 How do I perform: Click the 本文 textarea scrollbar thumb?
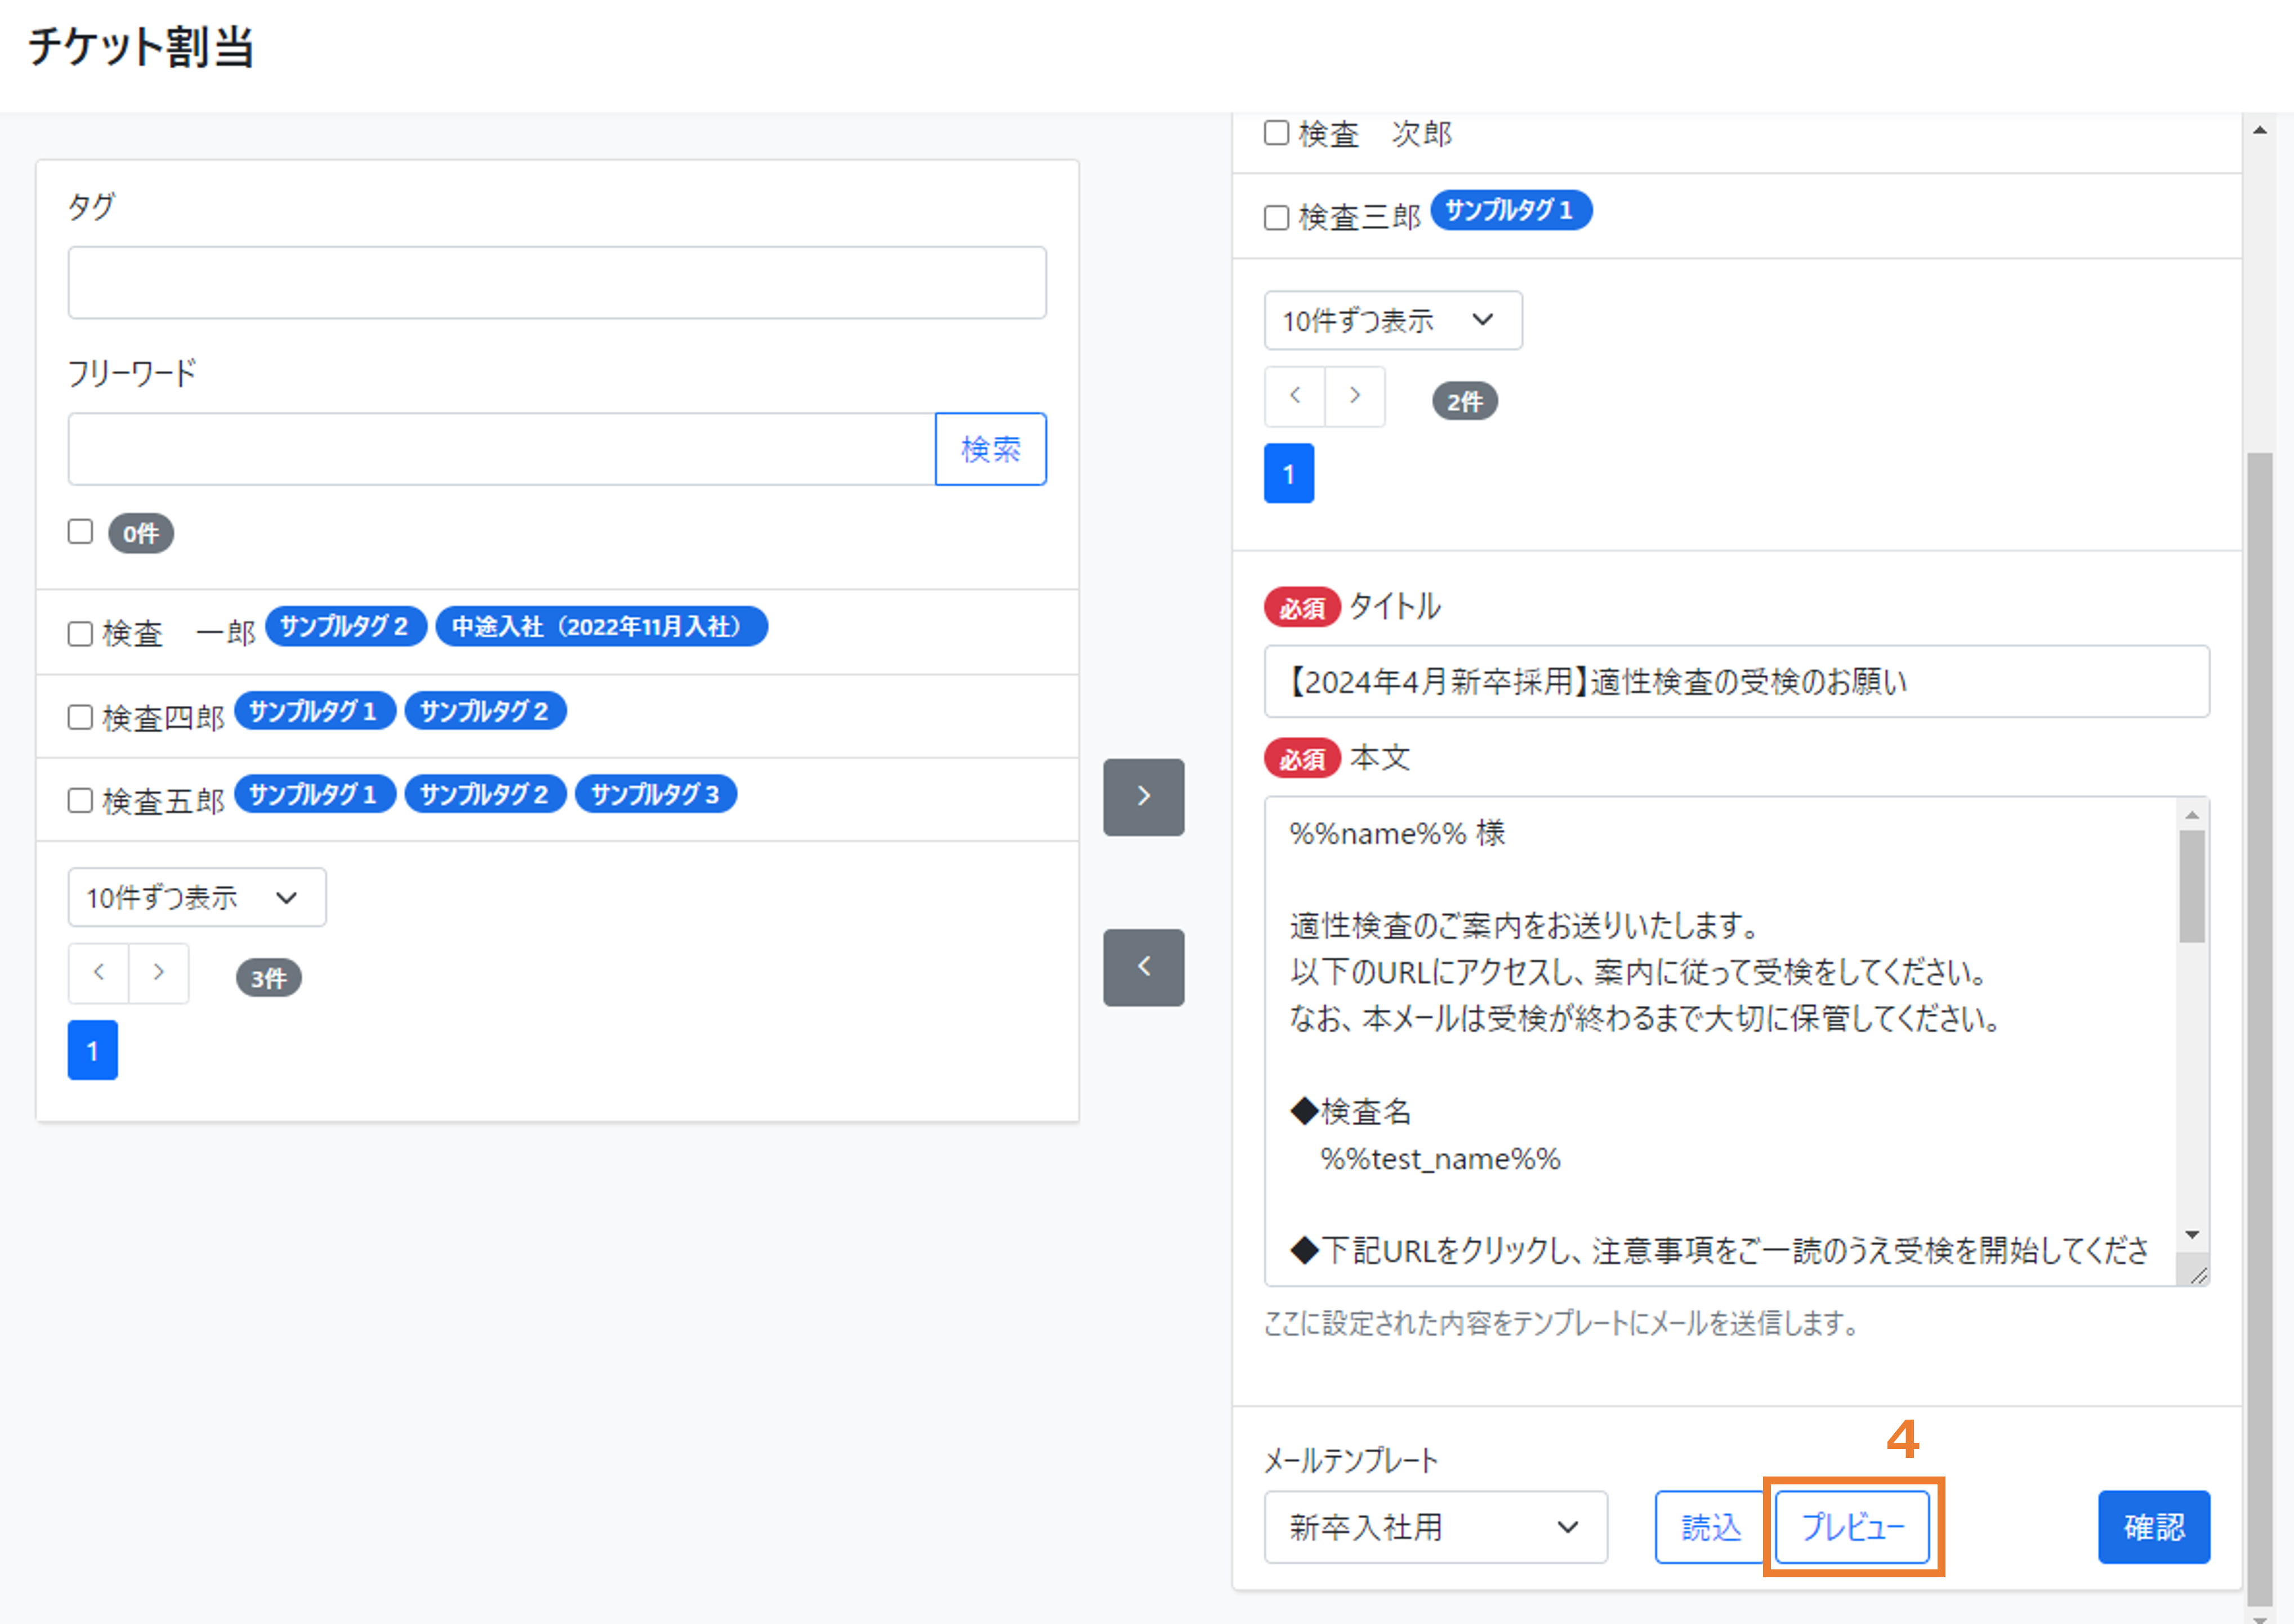tap(2191, 887)
